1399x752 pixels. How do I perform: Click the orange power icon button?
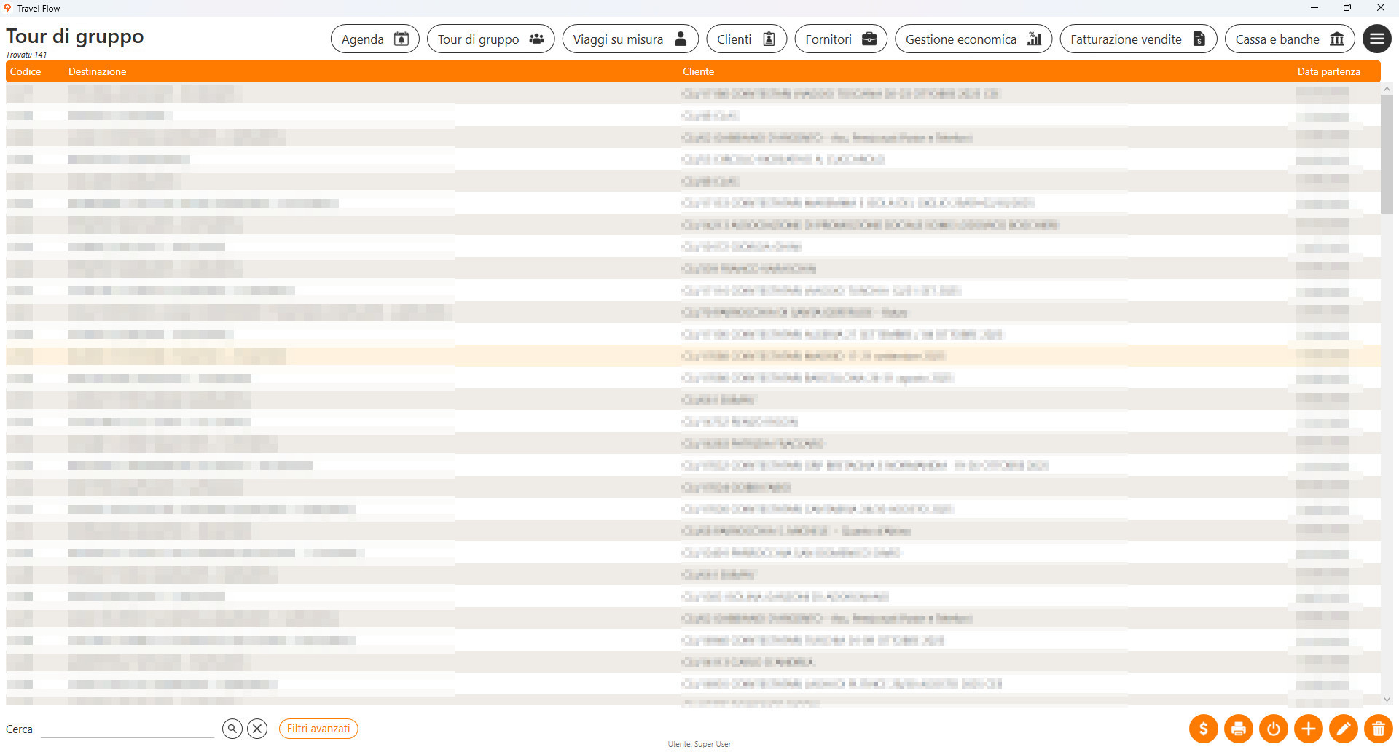(x=1273, y=729)
